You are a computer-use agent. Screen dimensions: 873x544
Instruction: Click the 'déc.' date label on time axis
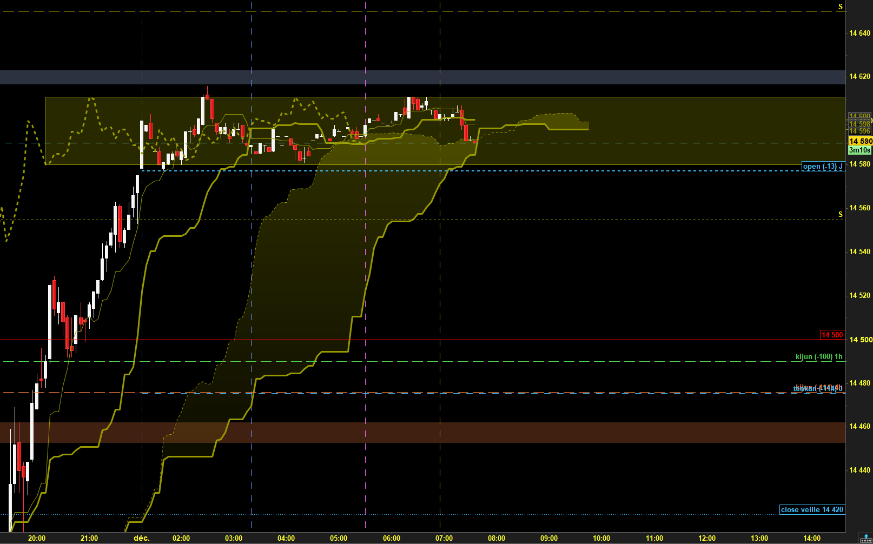[x=142, y=538]
